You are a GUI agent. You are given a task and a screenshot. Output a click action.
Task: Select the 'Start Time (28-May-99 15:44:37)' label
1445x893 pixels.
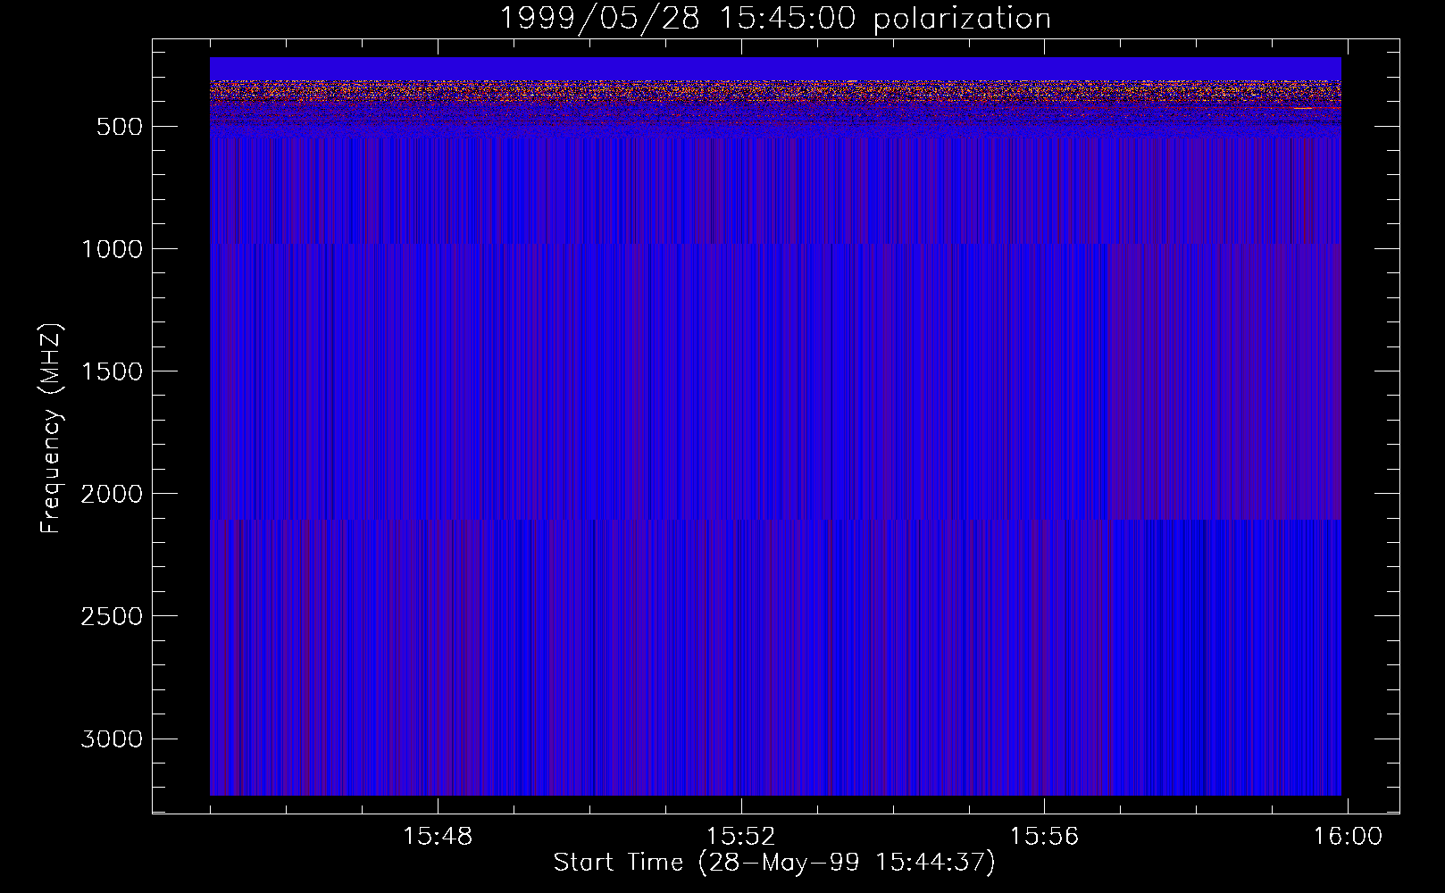(774, 863)
